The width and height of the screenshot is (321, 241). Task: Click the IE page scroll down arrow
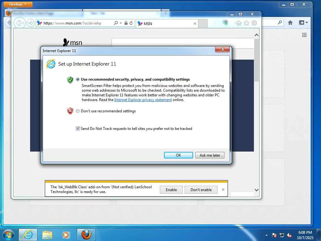pyautogui.click(x=256, y=190)
